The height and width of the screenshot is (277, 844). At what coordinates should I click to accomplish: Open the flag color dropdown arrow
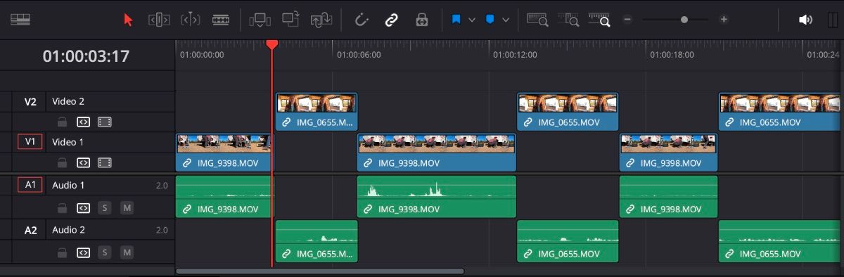(x=472, y=20)
